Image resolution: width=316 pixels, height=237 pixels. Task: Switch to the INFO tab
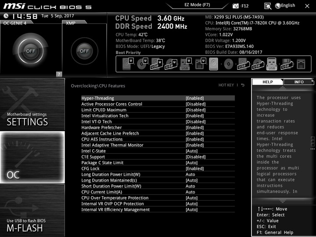(x=299, y=82)
